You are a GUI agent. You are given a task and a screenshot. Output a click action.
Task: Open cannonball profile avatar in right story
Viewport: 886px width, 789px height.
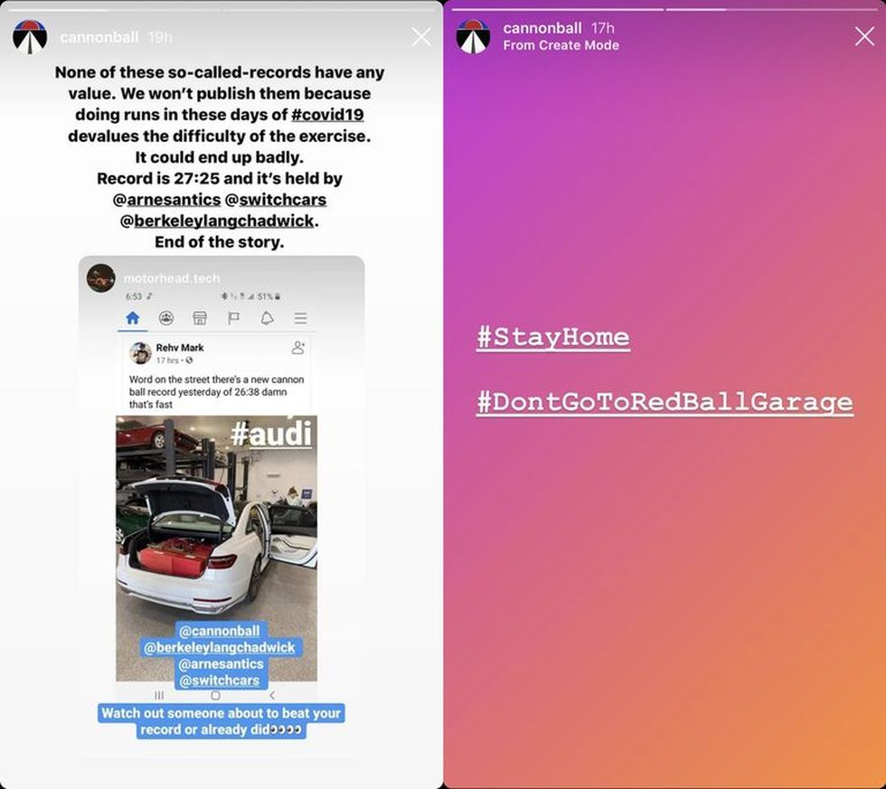pos(473,37)
